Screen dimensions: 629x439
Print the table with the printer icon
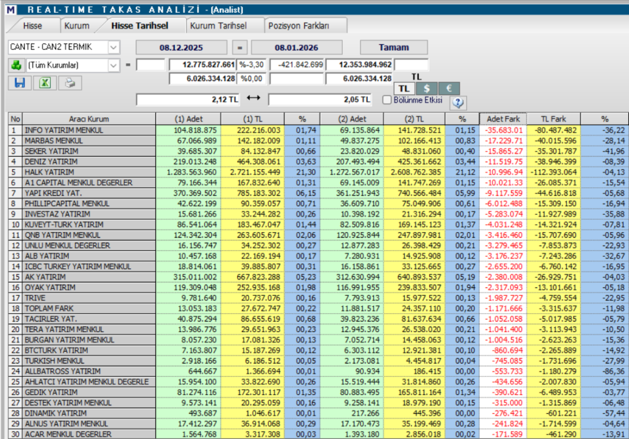[x=70, y=83]
